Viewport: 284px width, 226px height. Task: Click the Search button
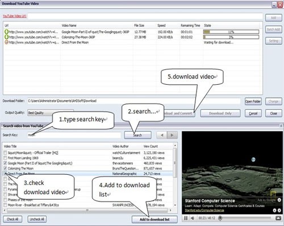137,135
